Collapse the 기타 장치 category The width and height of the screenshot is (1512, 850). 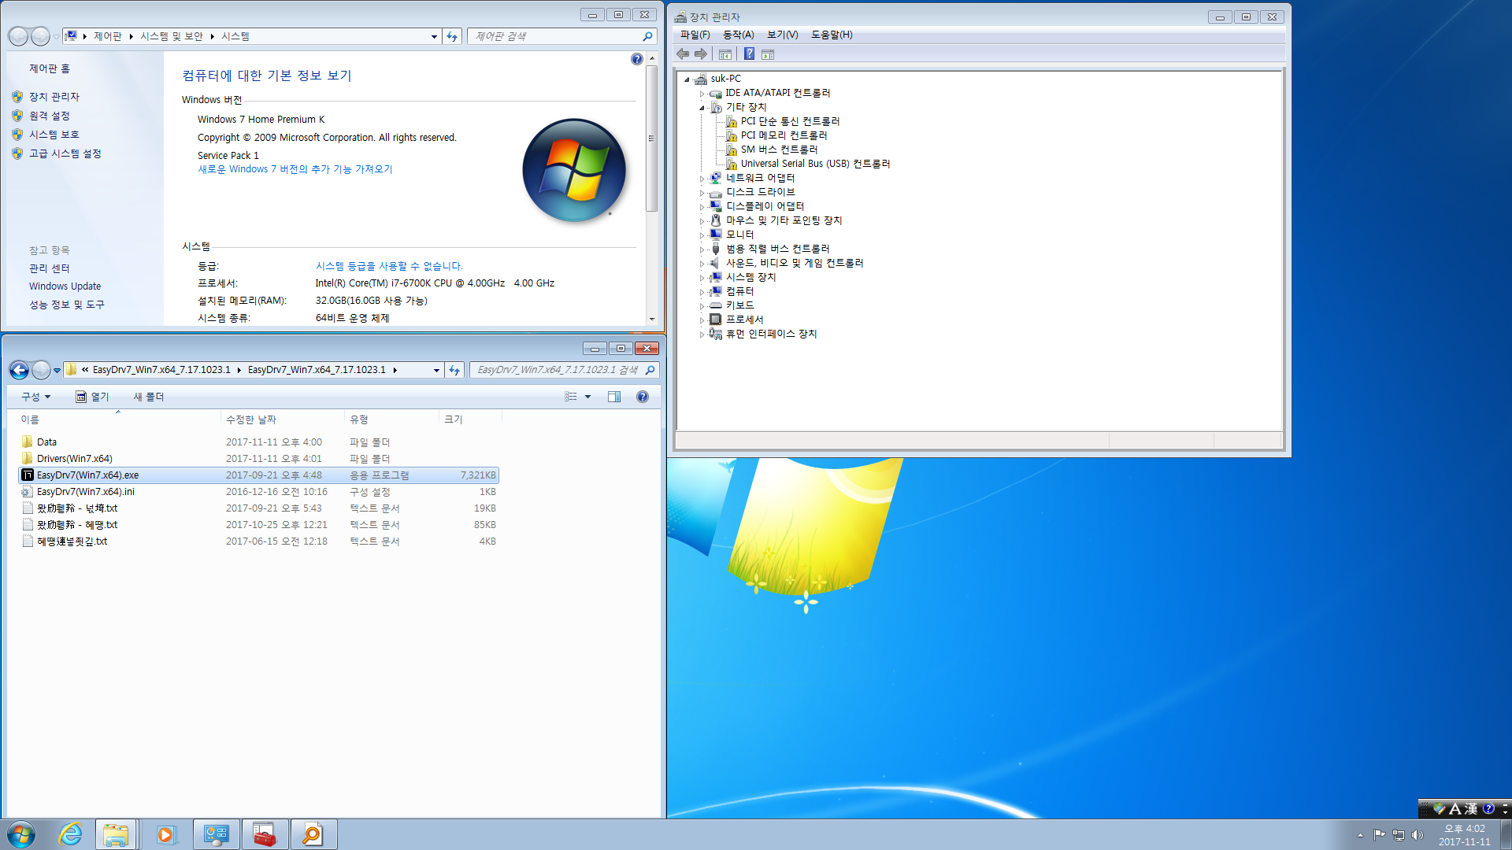(x=702, y=108)
